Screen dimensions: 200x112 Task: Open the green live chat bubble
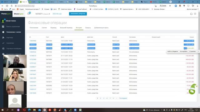192,91
